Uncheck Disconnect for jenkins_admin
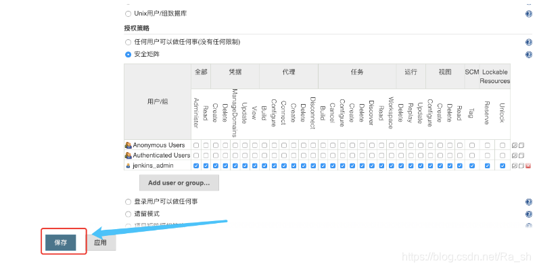537x269 pixels. pos(313,166)
